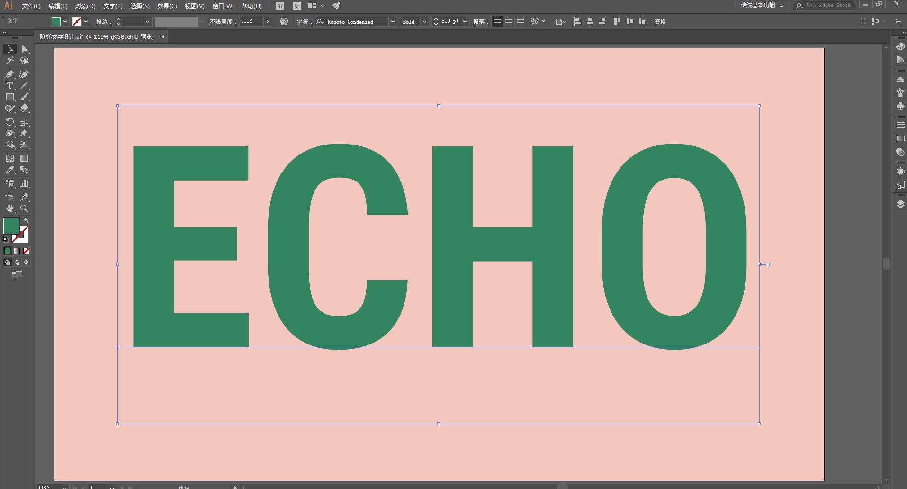Image resolution: width=907 pixels, height=489 pixels.
Task: Choose the Magic Wand tool
Action: [x=9, y=61]
